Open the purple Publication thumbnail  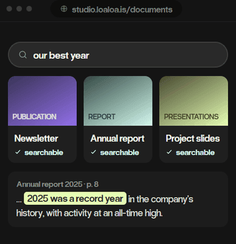click(x=42, y=101)
